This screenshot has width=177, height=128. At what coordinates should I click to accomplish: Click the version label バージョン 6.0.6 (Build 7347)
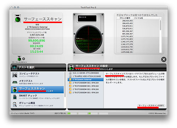[x=23, y=113]
